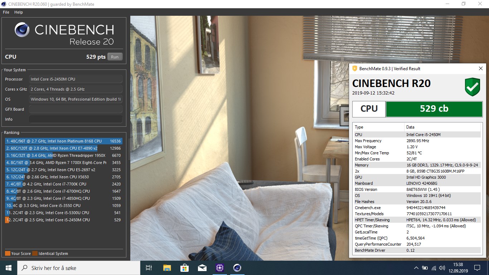Open the Windows Start menu
Image resolution: width=489 pixels, height=275 pixels.
tap(9, 268)
